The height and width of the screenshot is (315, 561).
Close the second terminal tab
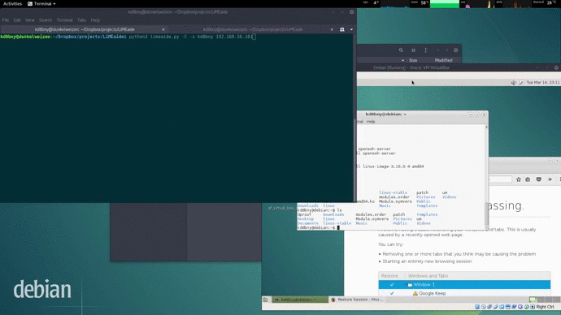click(332, 29)
